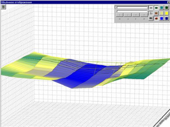Click the first numbered button in the row

[x=120, y=15]
